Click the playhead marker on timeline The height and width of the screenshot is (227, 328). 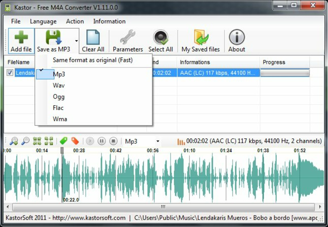tap(62, 150)
